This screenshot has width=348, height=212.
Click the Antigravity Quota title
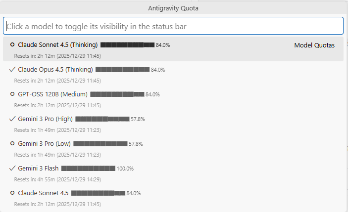[173, 8]
